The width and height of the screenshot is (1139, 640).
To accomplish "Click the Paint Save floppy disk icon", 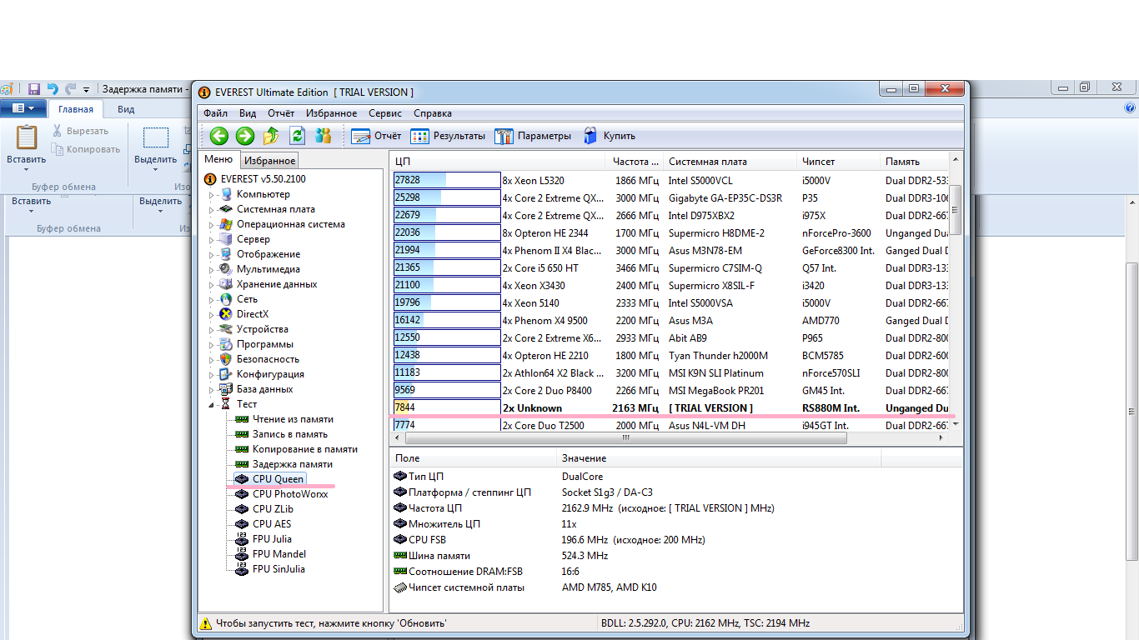I will [34, 88].
